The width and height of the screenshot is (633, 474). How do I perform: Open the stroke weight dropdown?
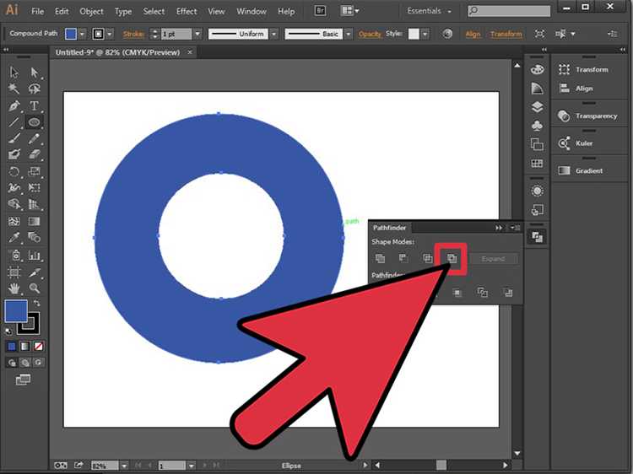click(197, 34)
